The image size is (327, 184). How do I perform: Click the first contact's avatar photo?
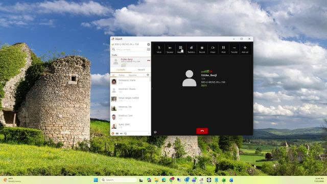coord(114,81)
